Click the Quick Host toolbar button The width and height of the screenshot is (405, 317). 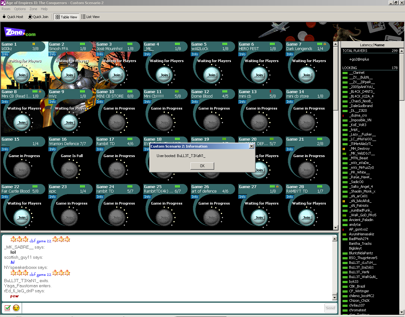13,17
